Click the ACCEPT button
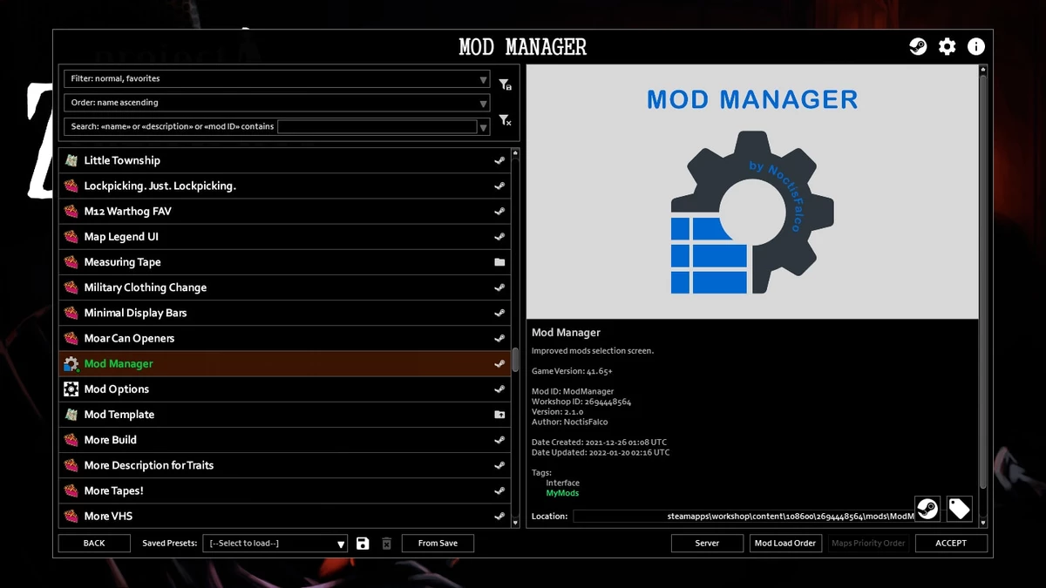This screenshot has width=1046, height=588. click(x=951, y=544)
